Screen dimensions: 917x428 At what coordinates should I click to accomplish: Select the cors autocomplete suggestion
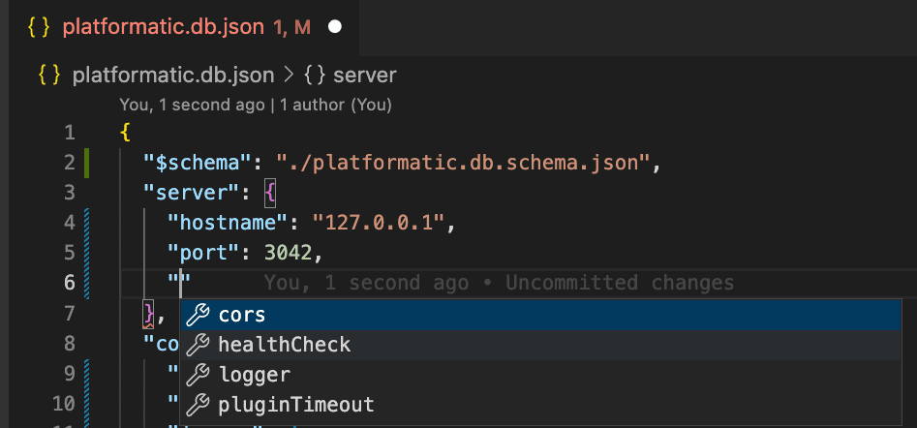click(242, 315)
